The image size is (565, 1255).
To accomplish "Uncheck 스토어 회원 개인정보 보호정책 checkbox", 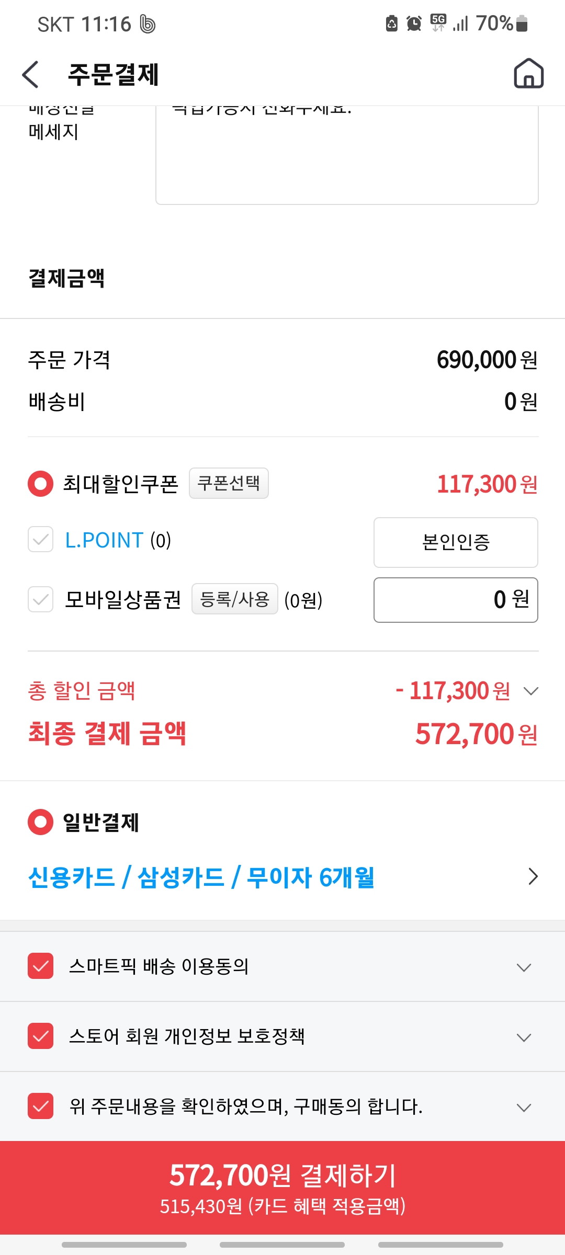I will (41, 1036).
